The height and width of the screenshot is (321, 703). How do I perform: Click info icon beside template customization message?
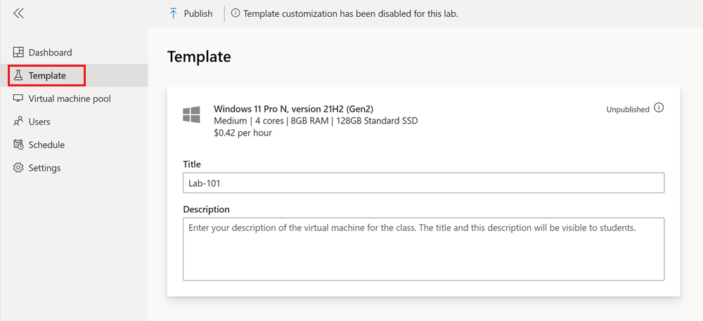235,13
